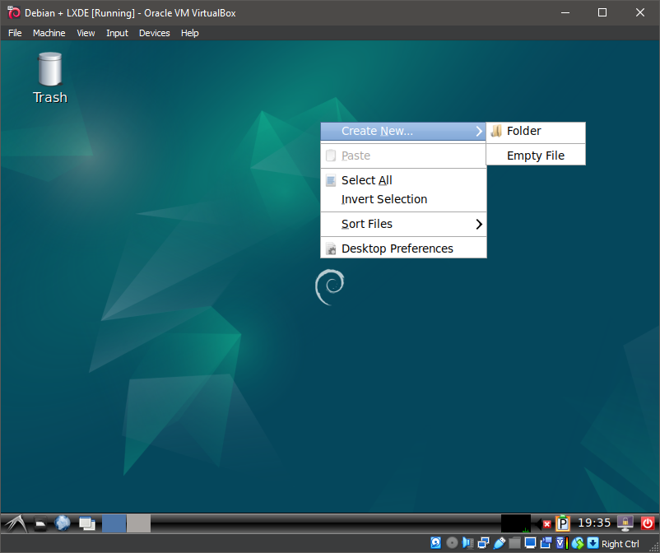Toggle the VirtualBox audio status icon

[467, 543]
